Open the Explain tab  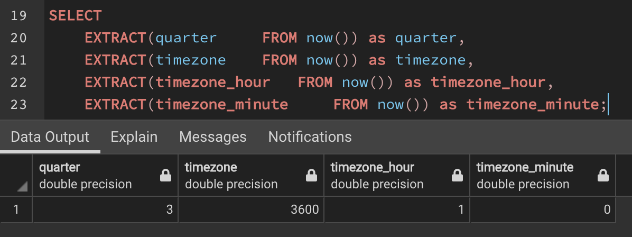point(134,137)
